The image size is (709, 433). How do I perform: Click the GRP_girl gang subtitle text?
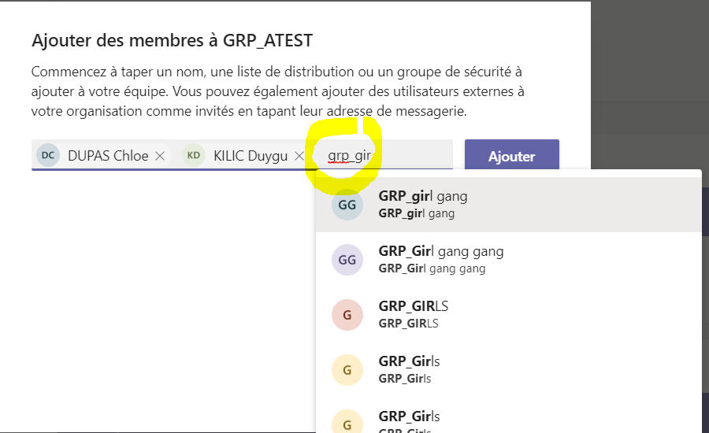(417, 213)
